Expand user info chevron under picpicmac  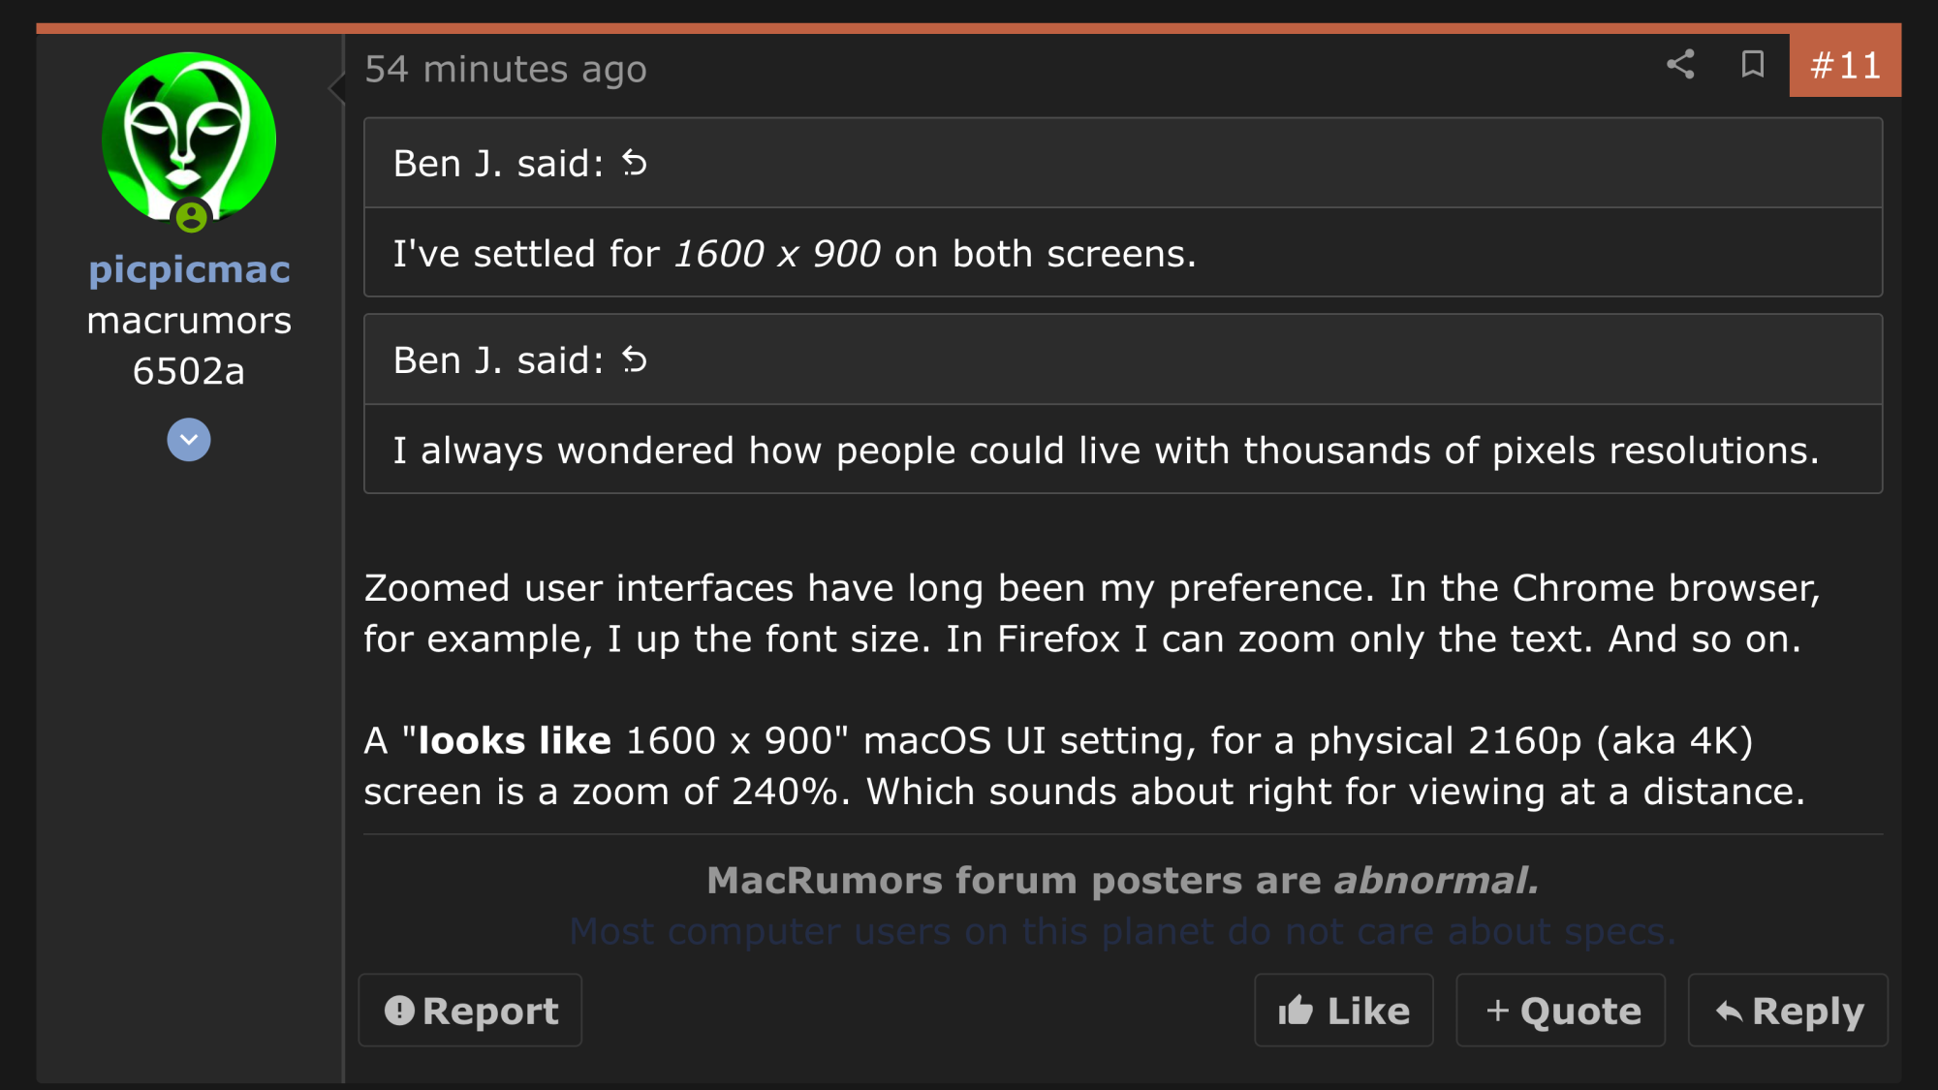pyautogui.click(x=189, y=440)
